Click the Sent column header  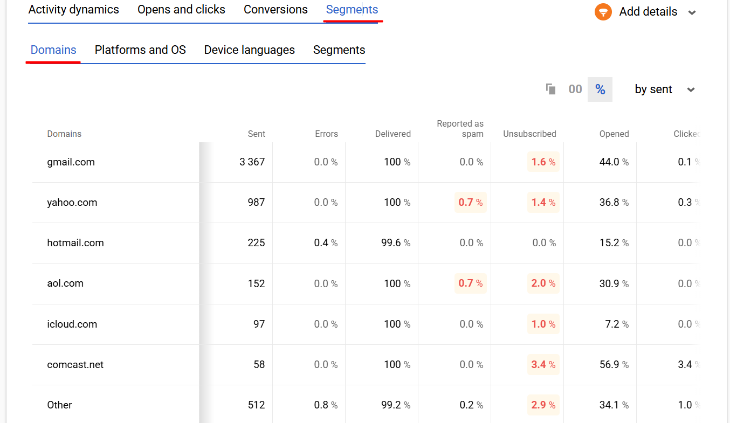pyautogui.click(x=257, y=134)
